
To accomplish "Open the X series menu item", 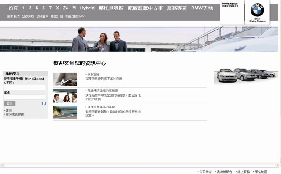I will tap(57, 8).
